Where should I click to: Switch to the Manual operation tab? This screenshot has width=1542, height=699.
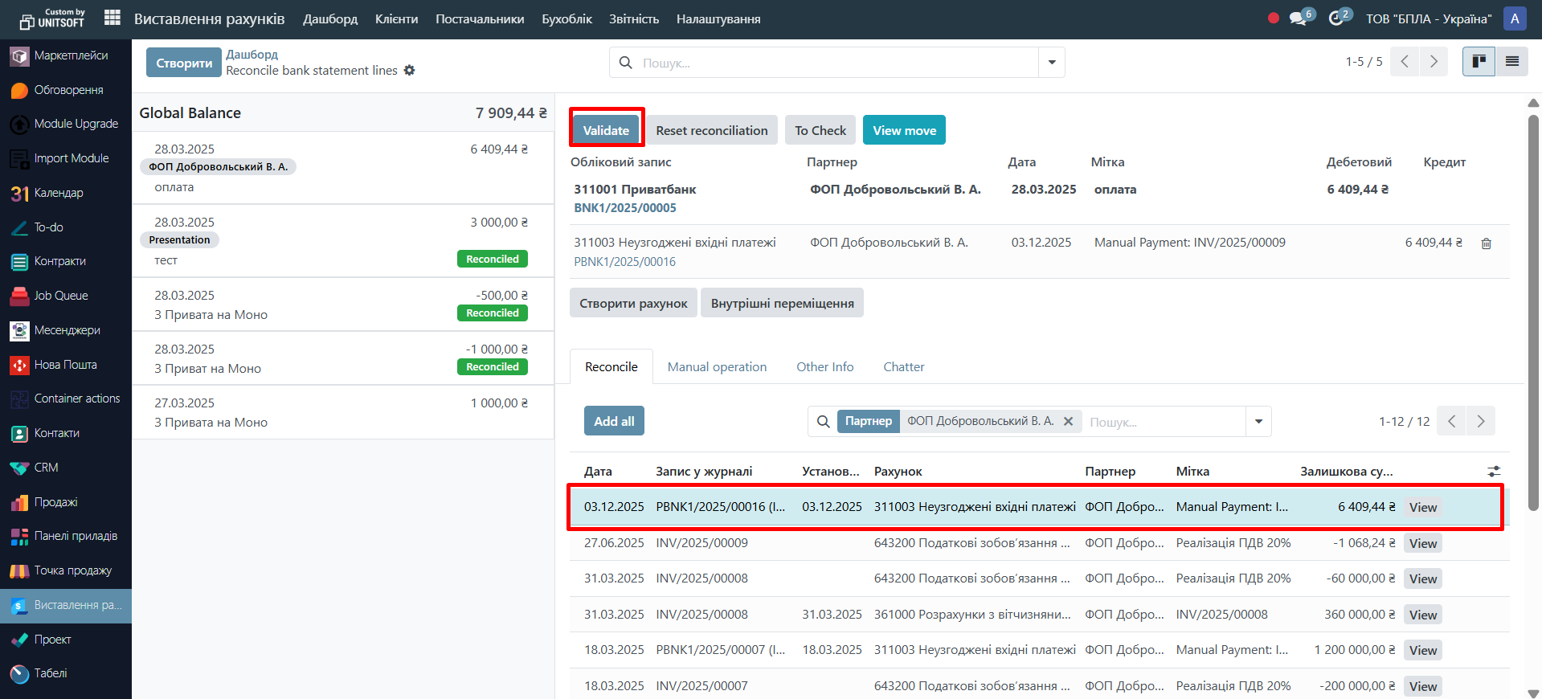point(717,367)
